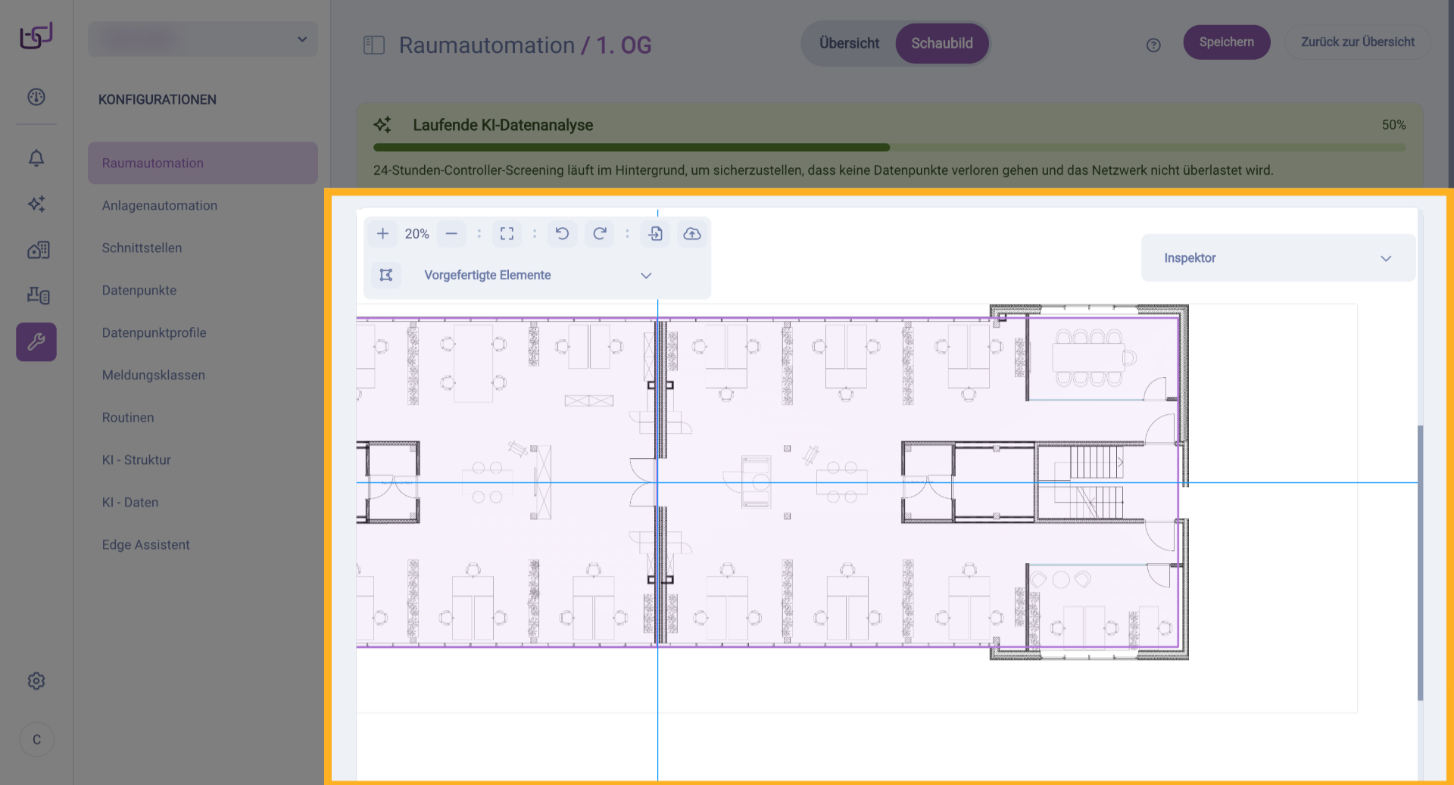This screenshot has height=785, width=1454.
Task: Click the fit-to-screen fullscreen icon
Action: [507, 234]
